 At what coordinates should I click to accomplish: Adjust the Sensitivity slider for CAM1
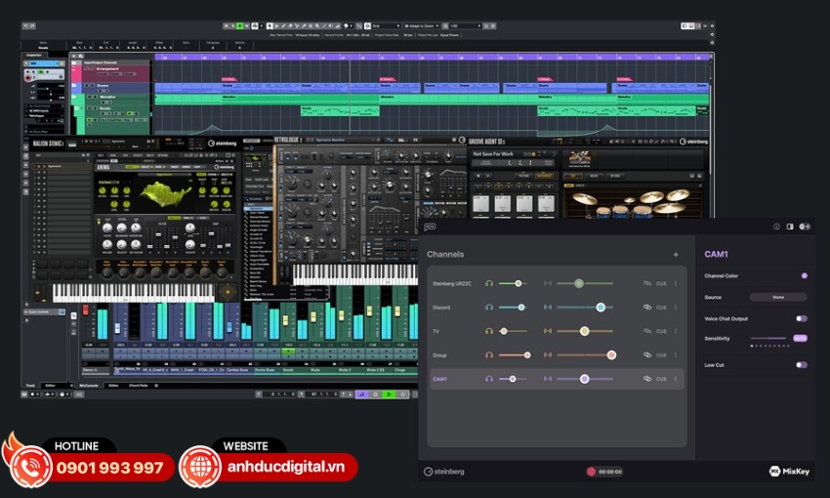tap(768, 338)
